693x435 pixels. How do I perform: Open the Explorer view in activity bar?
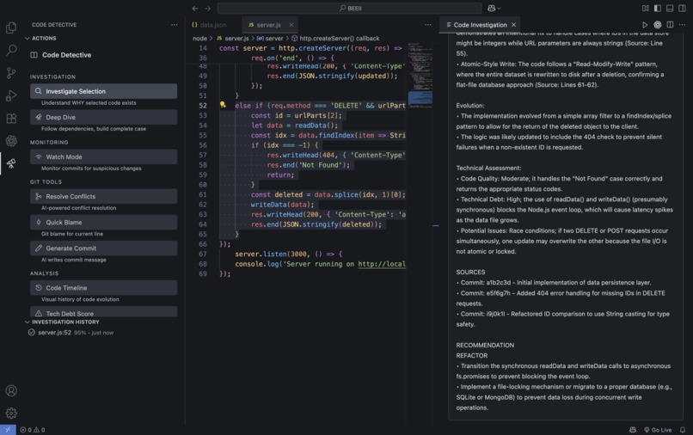point(11,28)
